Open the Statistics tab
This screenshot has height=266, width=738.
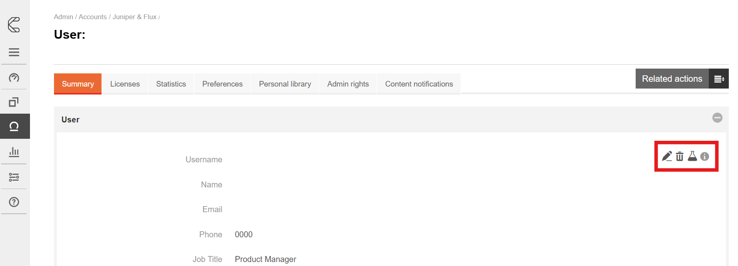coord(171,84)
